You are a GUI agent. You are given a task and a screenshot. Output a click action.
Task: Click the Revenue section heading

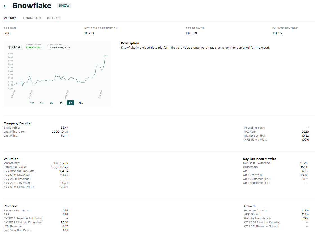10,206
